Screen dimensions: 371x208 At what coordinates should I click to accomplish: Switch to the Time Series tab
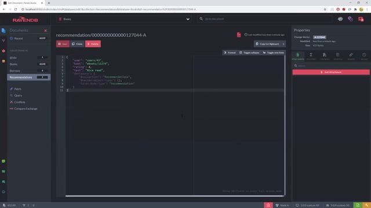[325, 56]
